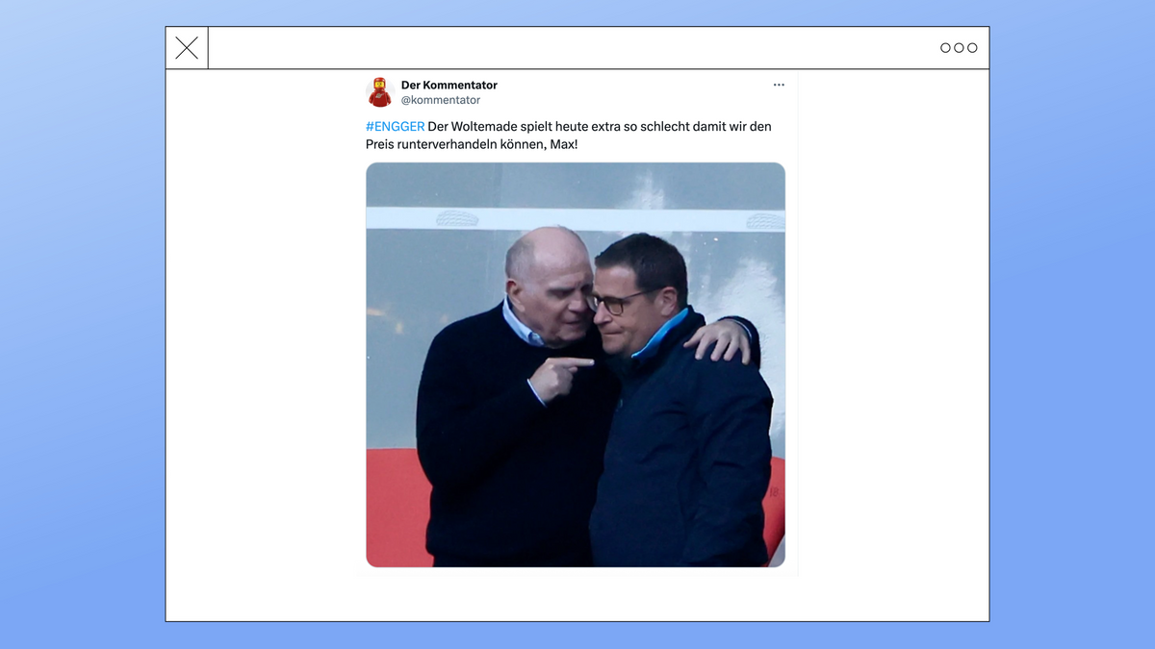The image size is (1155, 649).
Task: Open the attached photo of two men
Action: tap(576, 364)
